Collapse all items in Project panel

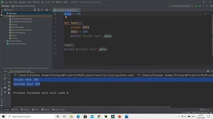coord(42,10)
